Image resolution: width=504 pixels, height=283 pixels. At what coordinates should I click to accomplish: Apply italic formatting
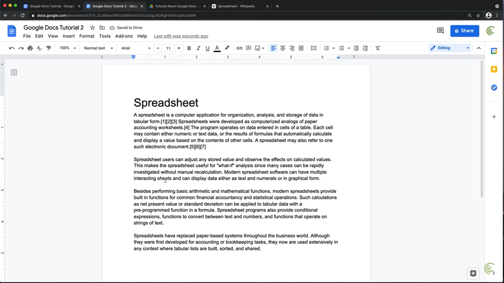click(198, 48)
